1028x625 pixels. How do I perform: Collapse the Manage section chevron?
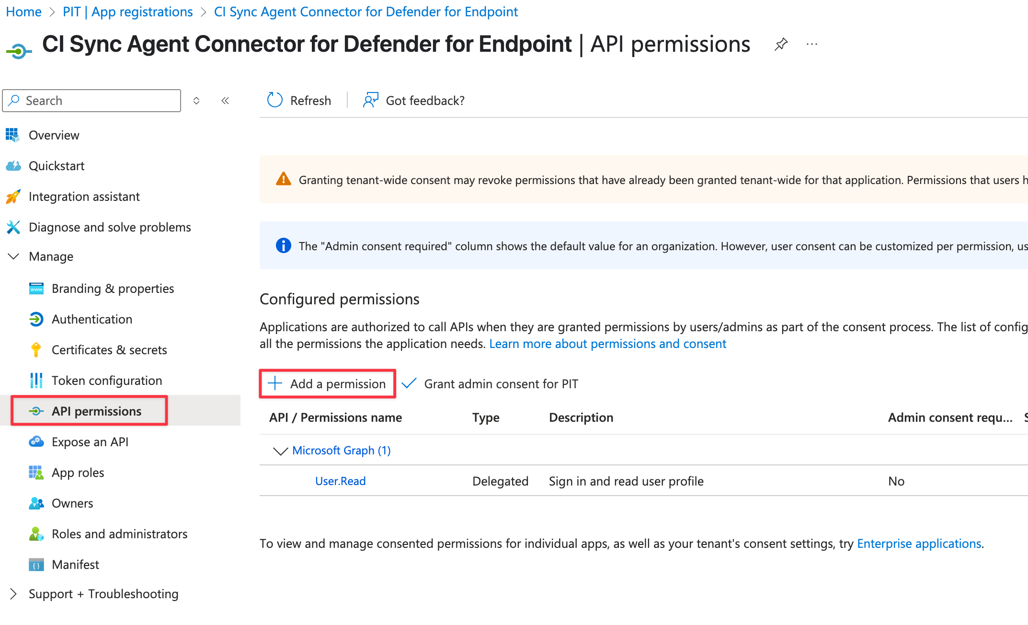coord(13,256)
